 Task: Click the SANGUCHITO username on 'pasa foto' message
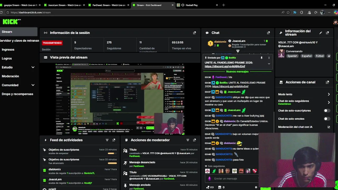pyautogui.click(x=223, y=160)
